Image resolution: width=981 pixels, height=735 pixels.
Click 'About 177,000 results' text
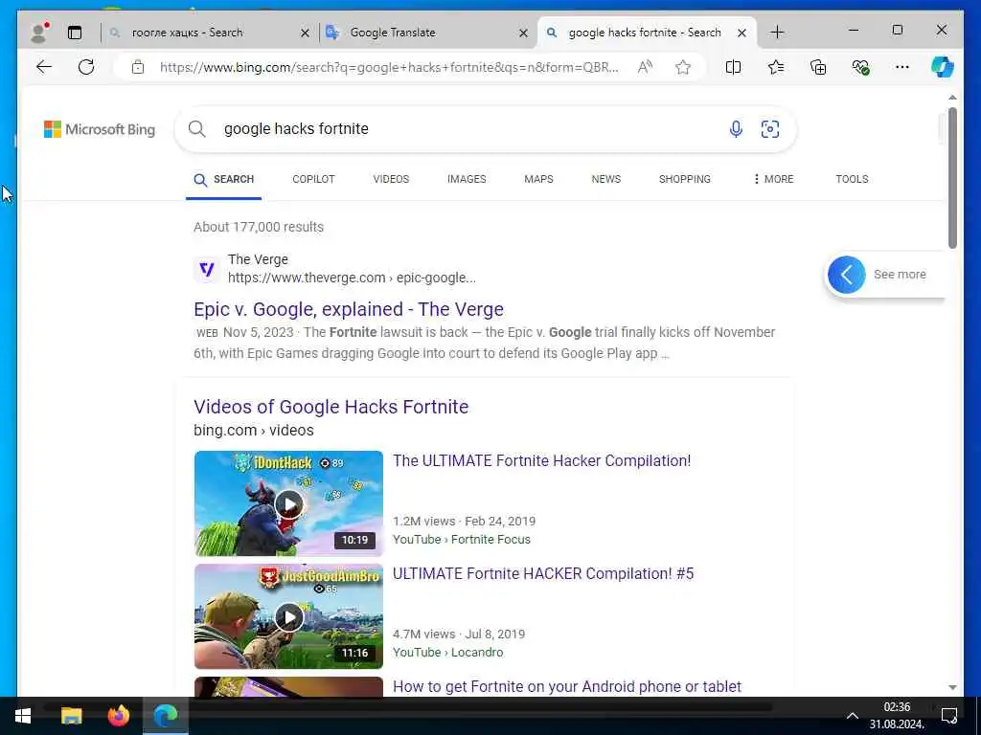[259, 227]
